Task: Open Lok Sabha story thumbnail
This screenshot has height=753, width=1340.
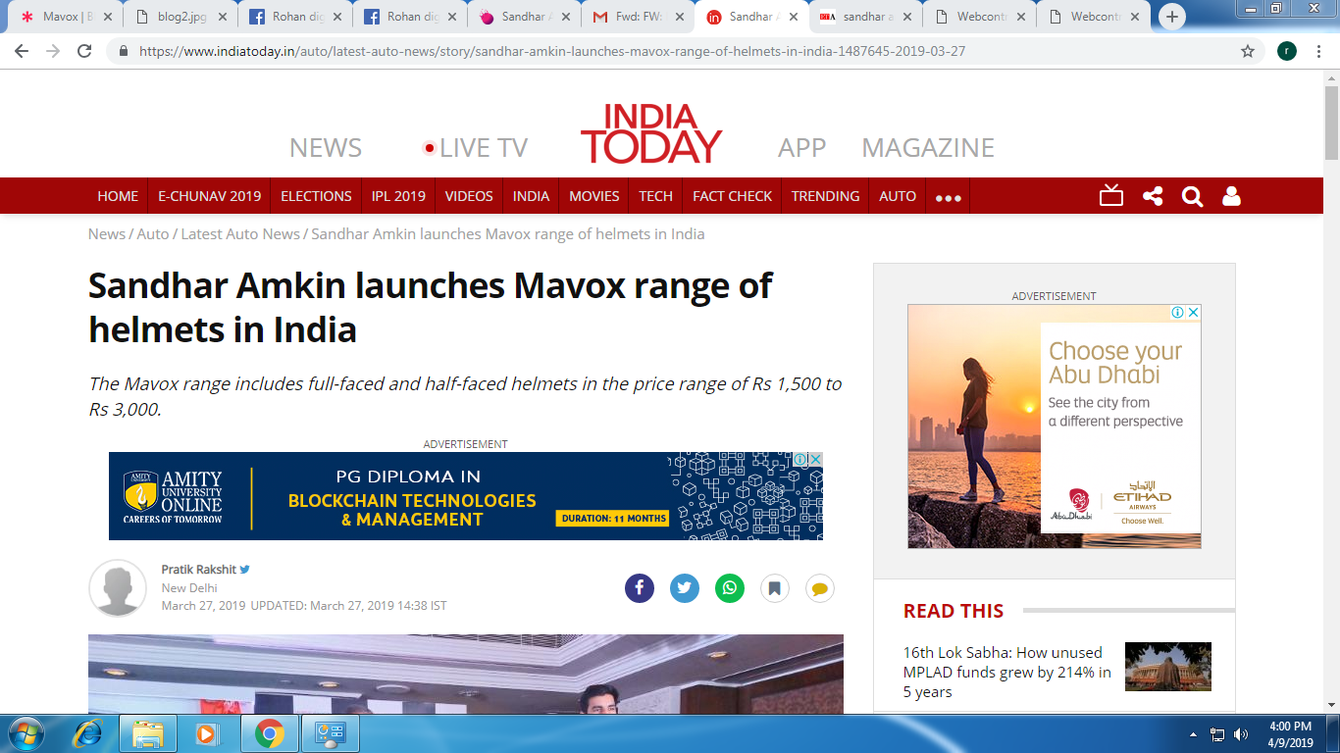Action: [x=1167, y=667]
